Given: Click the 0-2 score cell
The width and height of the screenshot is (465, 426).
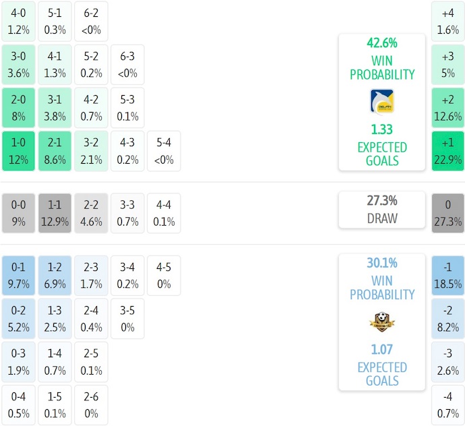Looking at the screenshot, I should (x=19, y=319).
